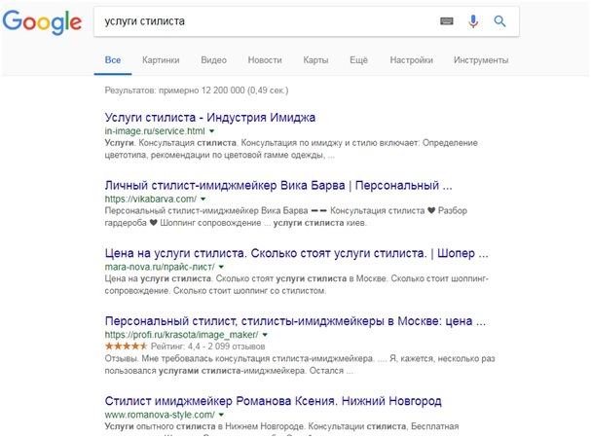The image size is (591, 438).
Task: Expand dropdown arrow next to vikabarva.com URL
Action: [x=203, y=199]
